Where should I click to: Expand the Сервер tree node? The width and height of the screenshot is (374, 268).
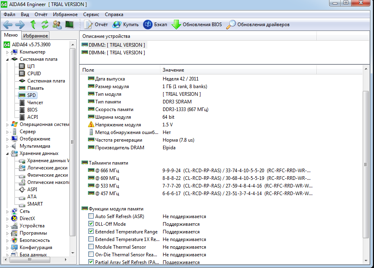click(7, 132)
